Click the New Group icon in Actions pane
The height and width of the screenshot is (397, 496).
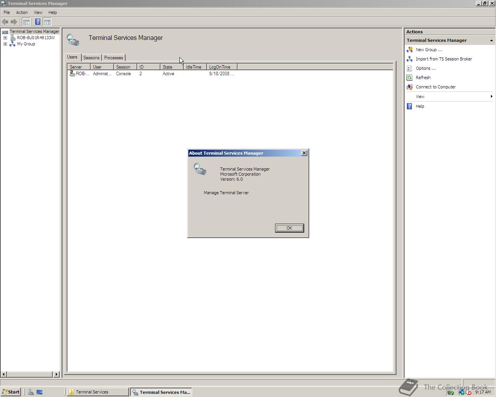pos(410,50)
